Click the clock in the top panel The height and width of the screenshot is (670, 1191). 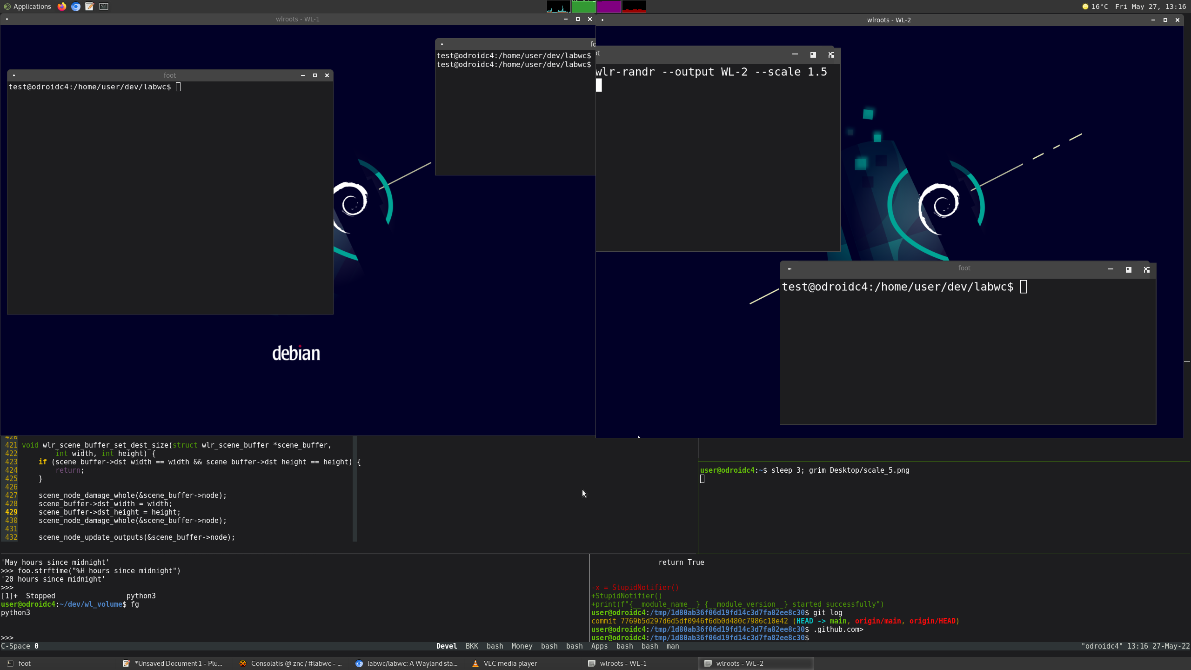click(1149, 6)
